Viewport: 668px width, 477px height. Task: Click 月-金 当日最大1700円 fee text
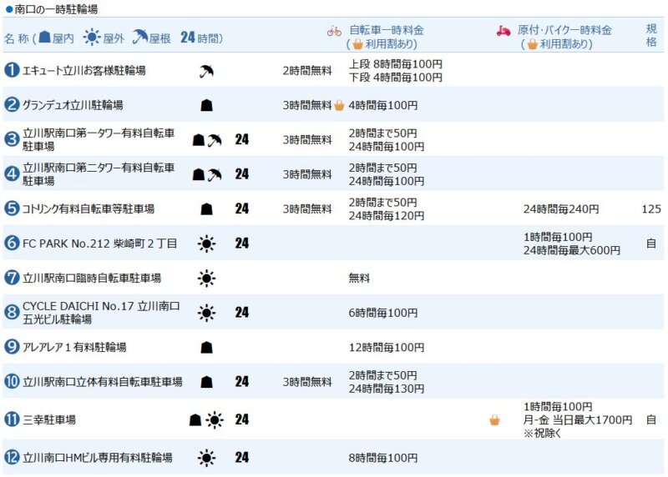[578, 420]
